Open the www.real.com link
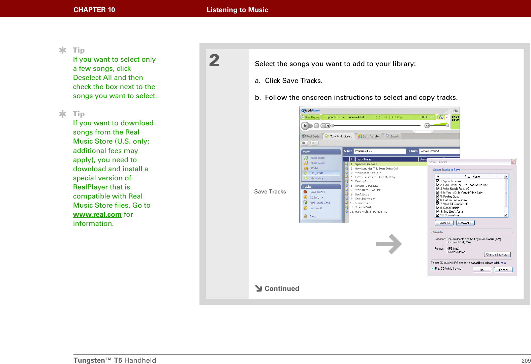Viewport: 531px width, 364px height. [97, 214]
